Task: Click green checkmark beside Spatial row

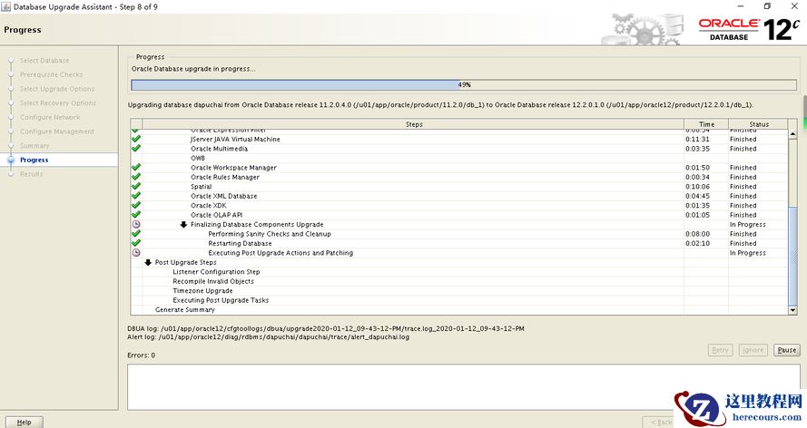Action: (x=136, y=187)
